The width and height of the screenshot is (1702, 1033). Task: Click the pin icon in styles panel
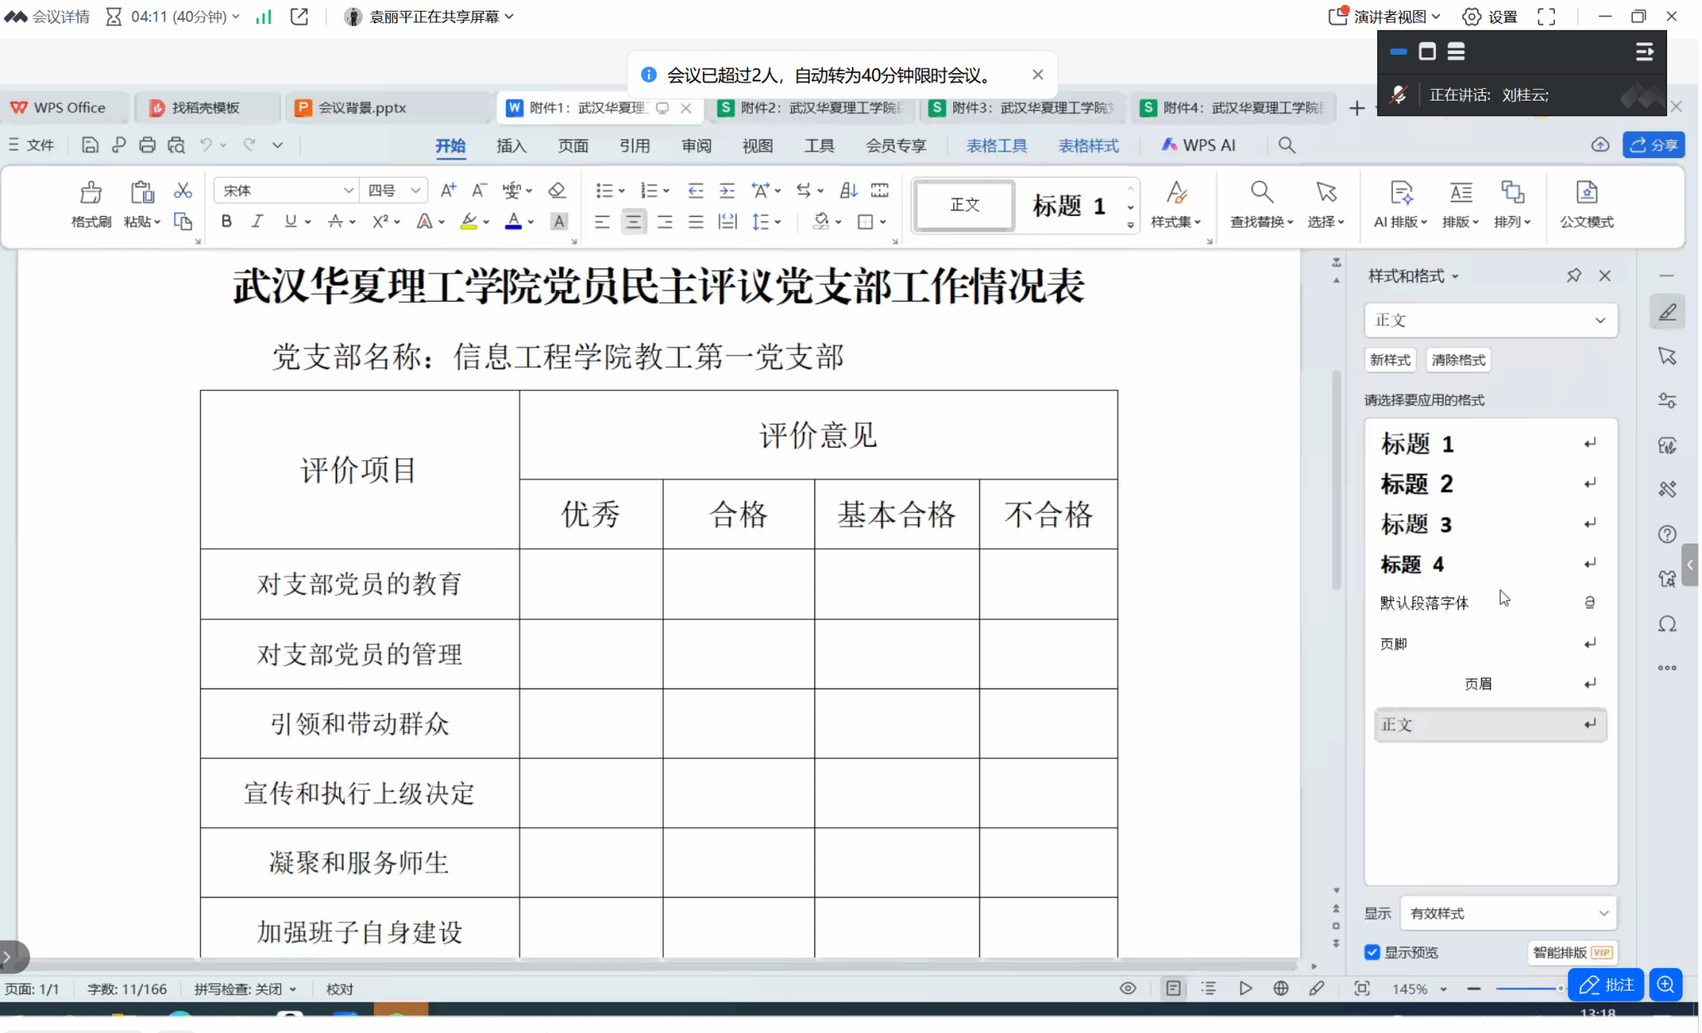pos(1573,275)
